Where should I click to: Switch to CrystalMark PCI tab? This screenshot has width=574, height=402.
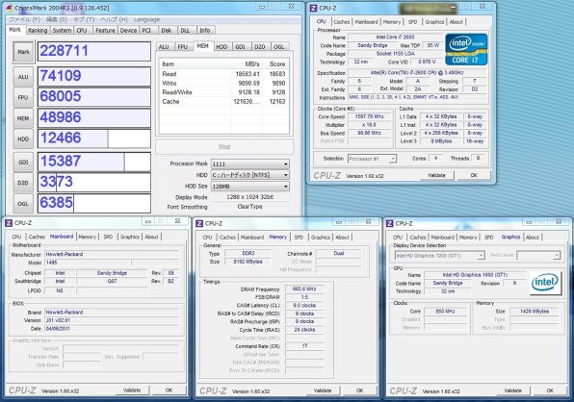click(x=146, y=31)
